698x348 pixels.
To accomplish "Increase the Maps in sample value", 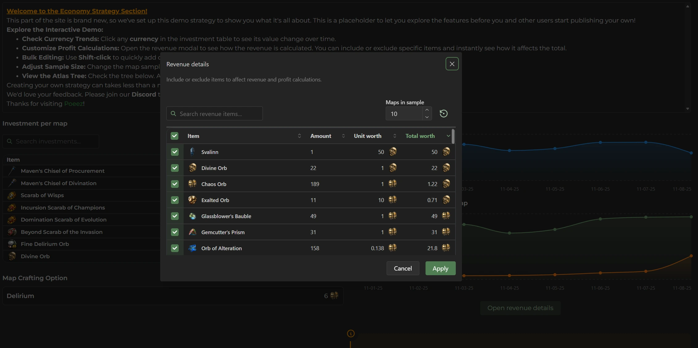I will pos(427,110).
